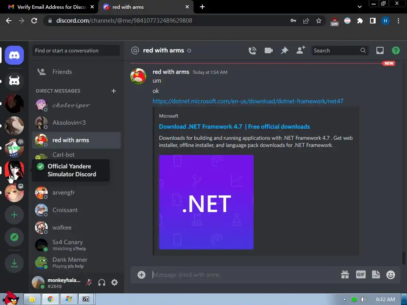Open the sticker picker
Viewport: 407px width, 305px height.
tap(376, 274)
